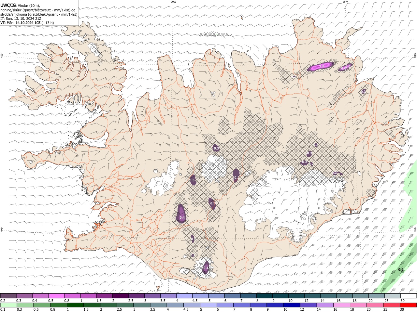Select palest green rain swatch between 0.1 and 0.3
Viewport: 417px width, 312px height.
point(8,305)
